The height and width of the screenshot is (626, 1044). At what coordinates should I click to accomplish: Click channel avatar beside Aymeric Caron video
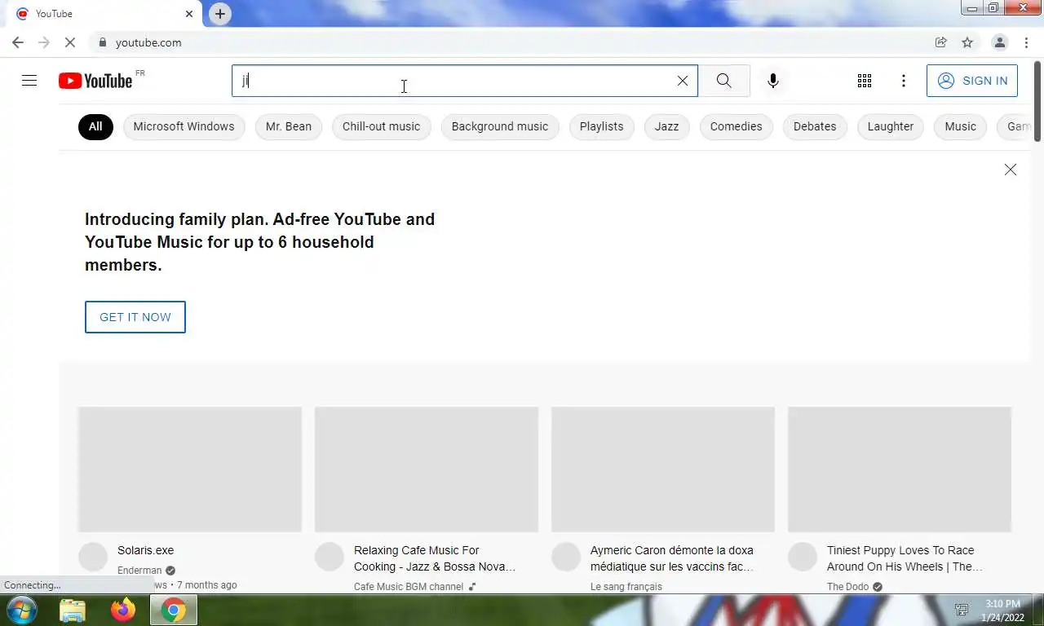(566, 558)
